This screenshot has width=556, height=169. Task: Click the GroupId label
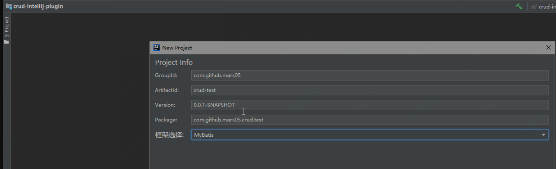166,75
